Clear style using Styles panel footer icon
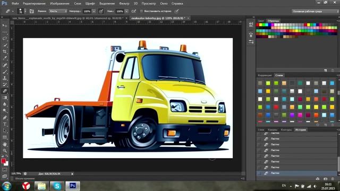The height and width of the screenshot is (191, 340). (x=318, y=125)
